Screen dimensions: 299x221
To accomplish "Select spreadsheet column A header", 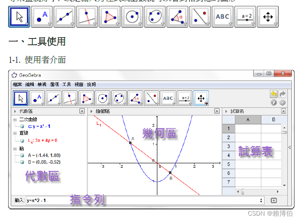I will coord(248,120).
